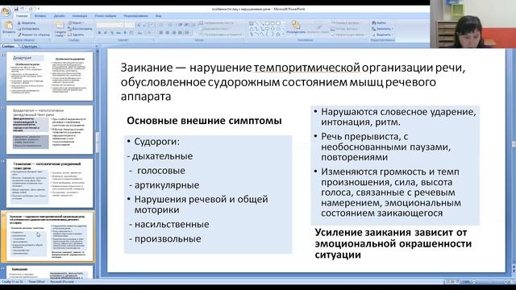This screenshot has height=290, width=516.
Task: Select Тахилалия slide thumbnail
Action: click(50, 183)
